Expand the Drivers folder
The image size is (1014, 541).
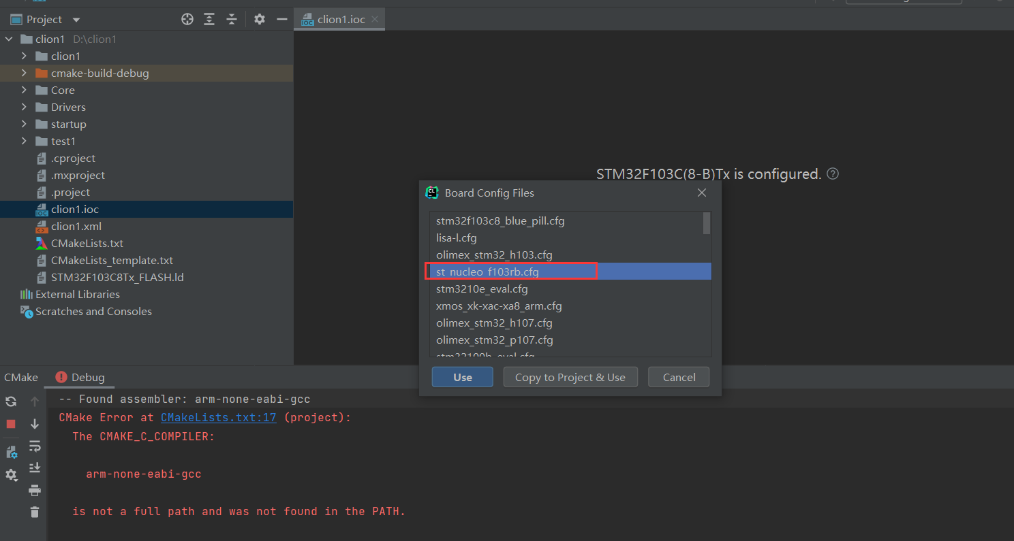tap(24, 108)
